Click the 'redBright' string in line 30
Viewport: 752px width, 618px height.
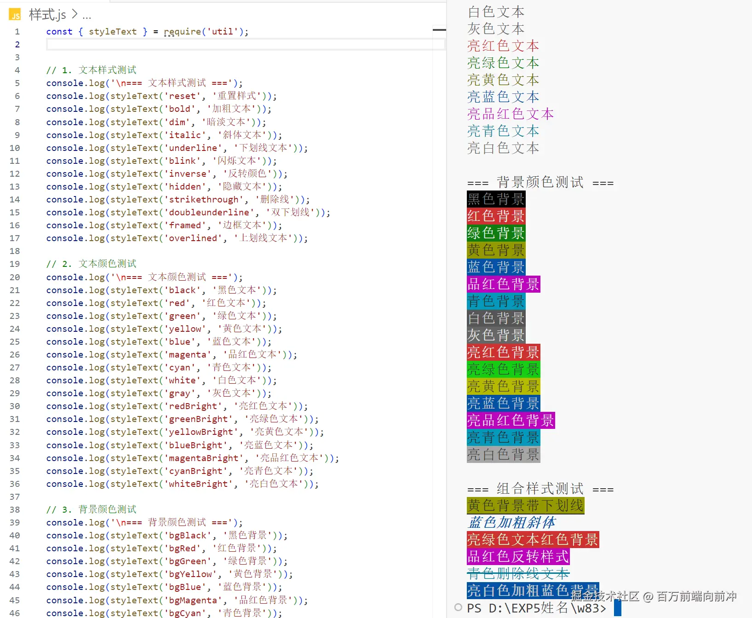pyautogui.click(x=193, y=406)
